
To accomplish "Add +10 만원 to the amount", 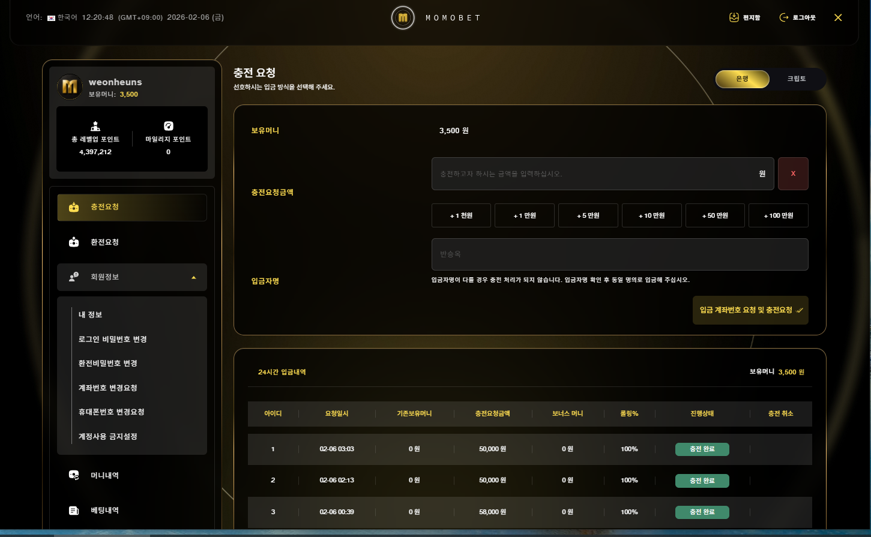I will click(x=651, y=215).
